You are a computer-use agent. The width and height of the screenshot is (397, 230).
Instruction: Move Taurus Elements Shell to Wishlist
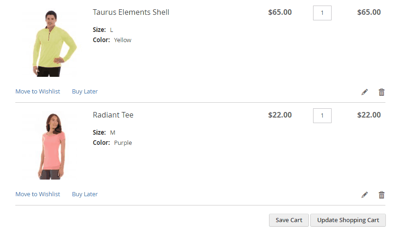[38, 92]
